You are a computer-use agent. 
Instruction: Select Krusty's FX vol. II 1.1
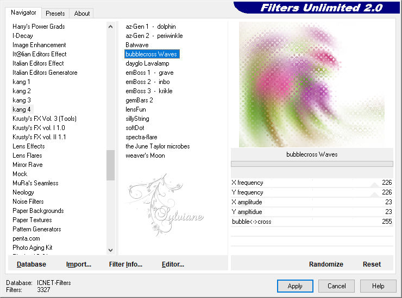pos(39,137)
